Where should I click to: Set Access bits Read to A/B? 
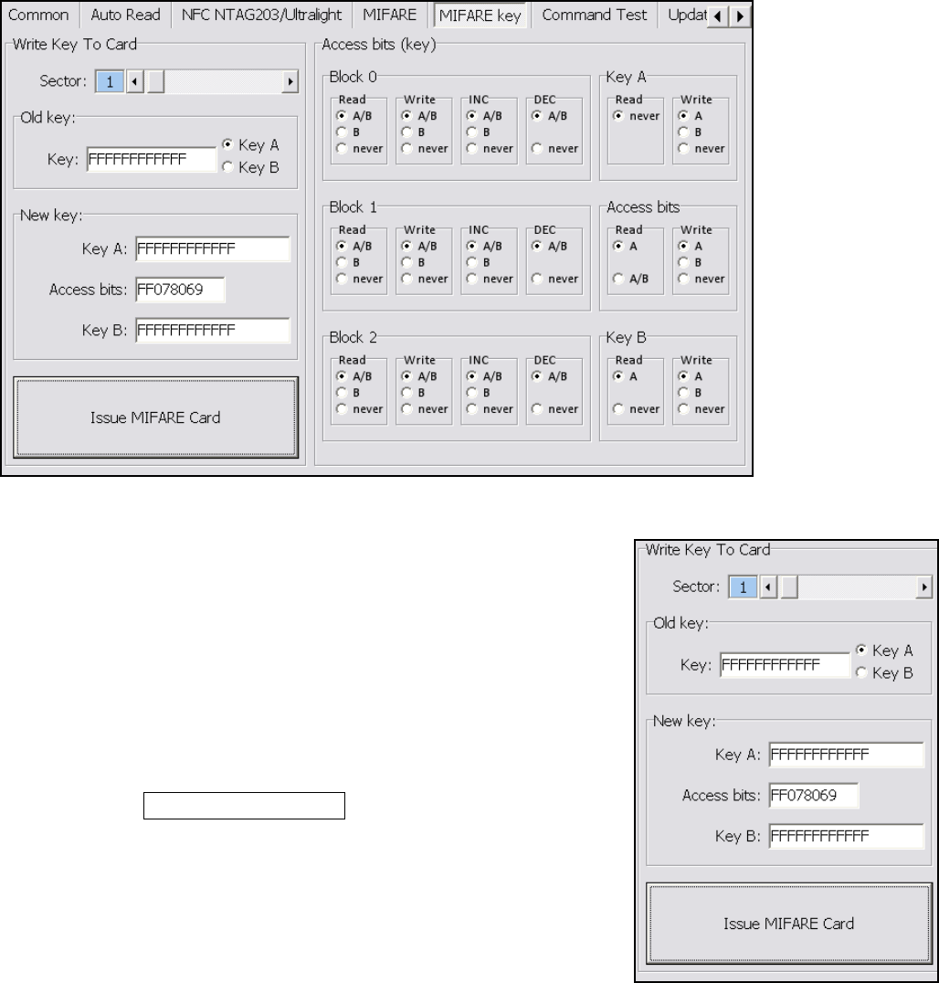(632, 279)
